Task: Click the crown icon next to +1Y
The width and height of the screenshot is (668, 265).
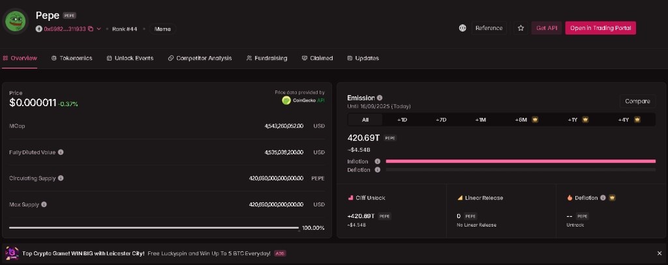Action: (x=585, y=120)
